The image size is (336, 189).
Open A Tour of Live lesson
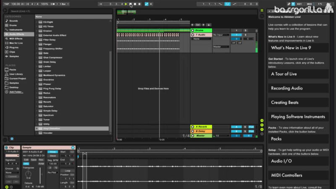(x=298, y=74)
